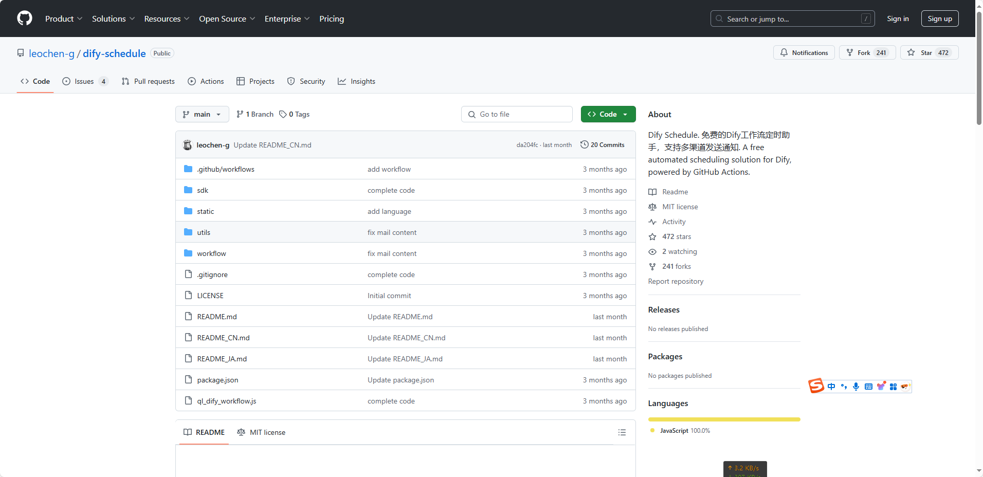Expand the Product navigation menu
The width and height of the screenshot is (983, 477).
pos(63,19)
